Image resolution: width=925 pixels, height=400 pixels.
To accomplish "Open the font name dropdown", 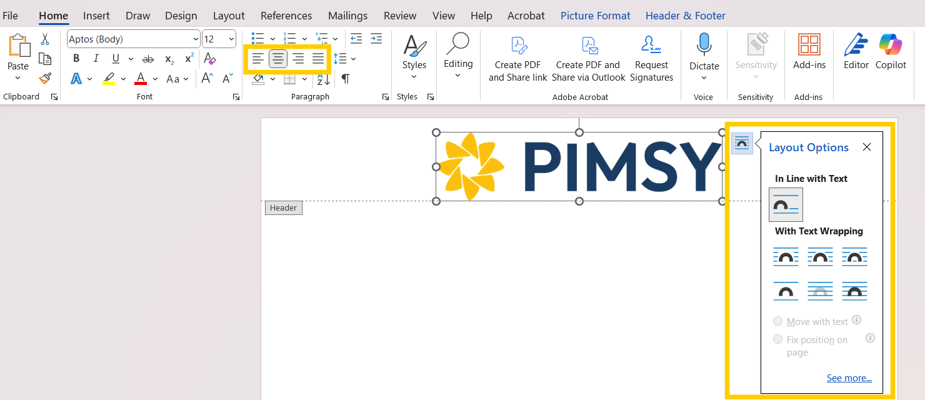I will [196, 38].
